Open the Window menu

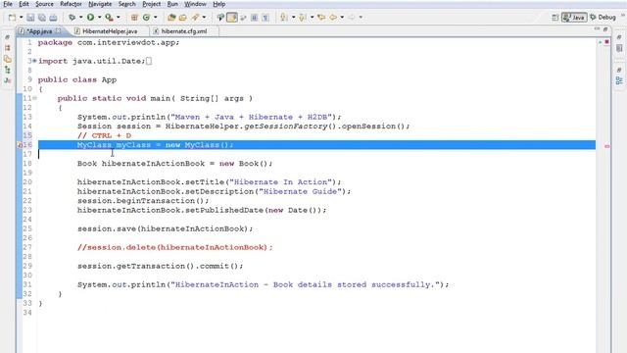point(195,4)
